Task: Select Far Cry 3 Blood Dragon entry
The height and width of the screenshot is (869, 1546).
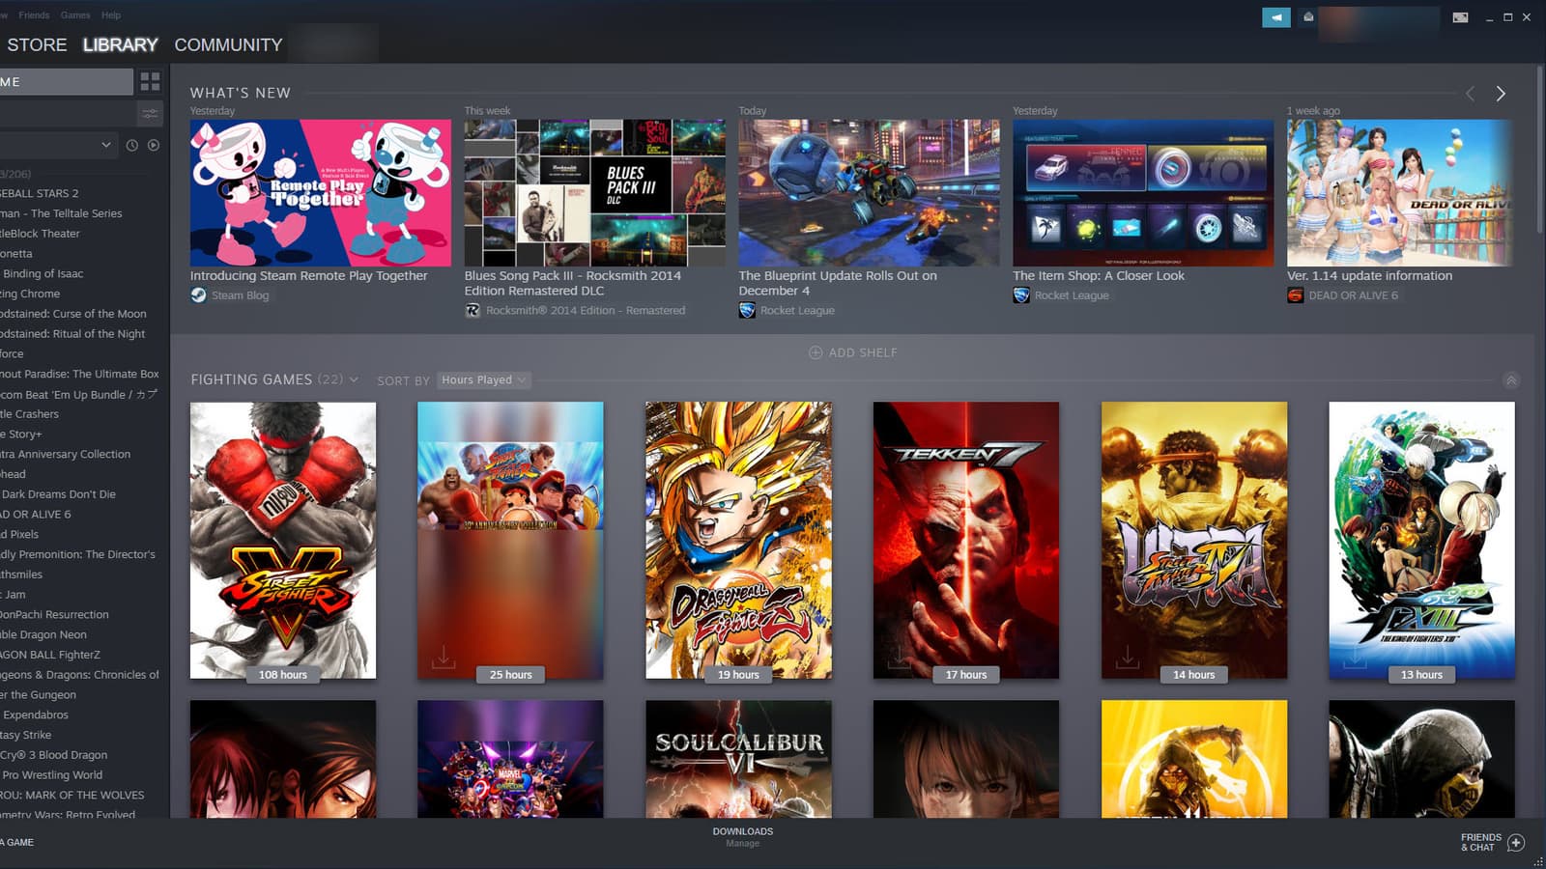Action: click(x=54, y=755)
